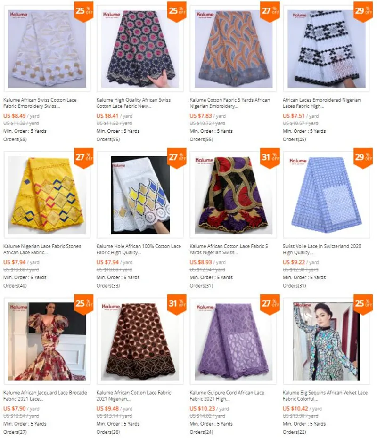Image resolution: width=377 pixels, height=438 pixels.
Task: Open 'Kalume African Swiss Cotton Lace Fabric' title link
Action: (40, 103)
